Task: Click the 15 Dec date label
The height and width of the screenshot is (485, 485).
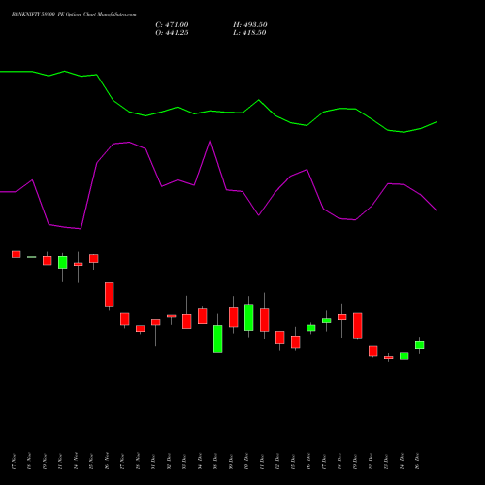Action: pos(293,462)
